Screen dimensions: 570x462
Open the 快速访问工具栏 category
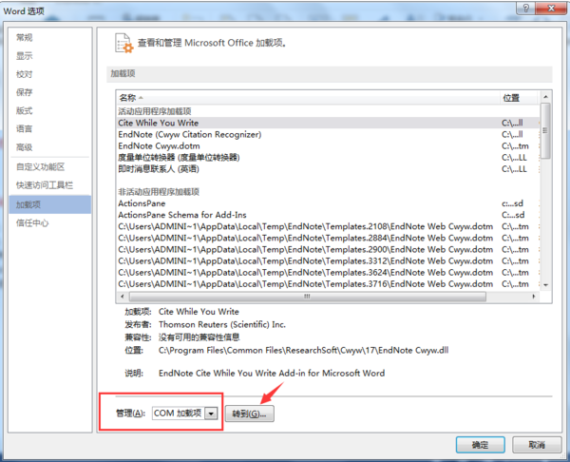click(x=45, y=185)
